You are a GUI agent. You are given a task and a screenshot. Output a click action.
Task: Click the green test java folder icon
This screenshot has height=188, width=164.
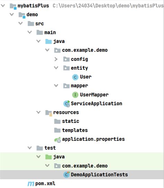tap(48, 157)
